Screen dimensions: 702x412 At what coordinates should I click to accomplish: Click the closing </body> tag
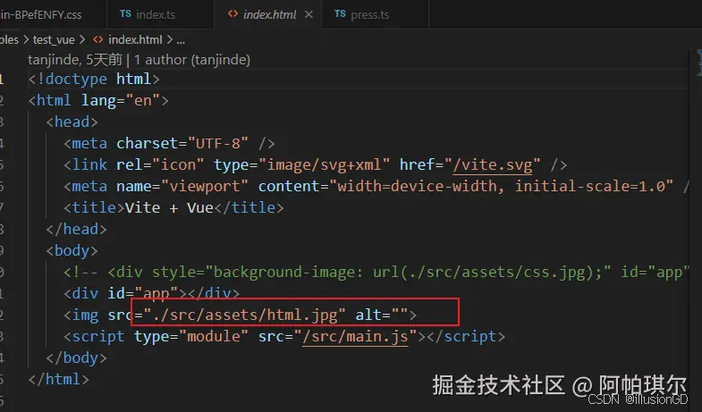pos(76,357)
